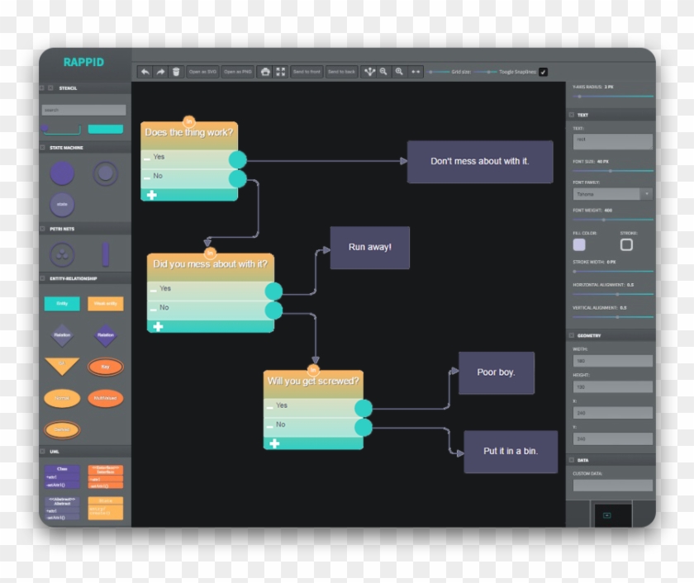The image size is (694, 583).
Task: Select the zoom in magnifier icon
Action: tap(399, 72)
